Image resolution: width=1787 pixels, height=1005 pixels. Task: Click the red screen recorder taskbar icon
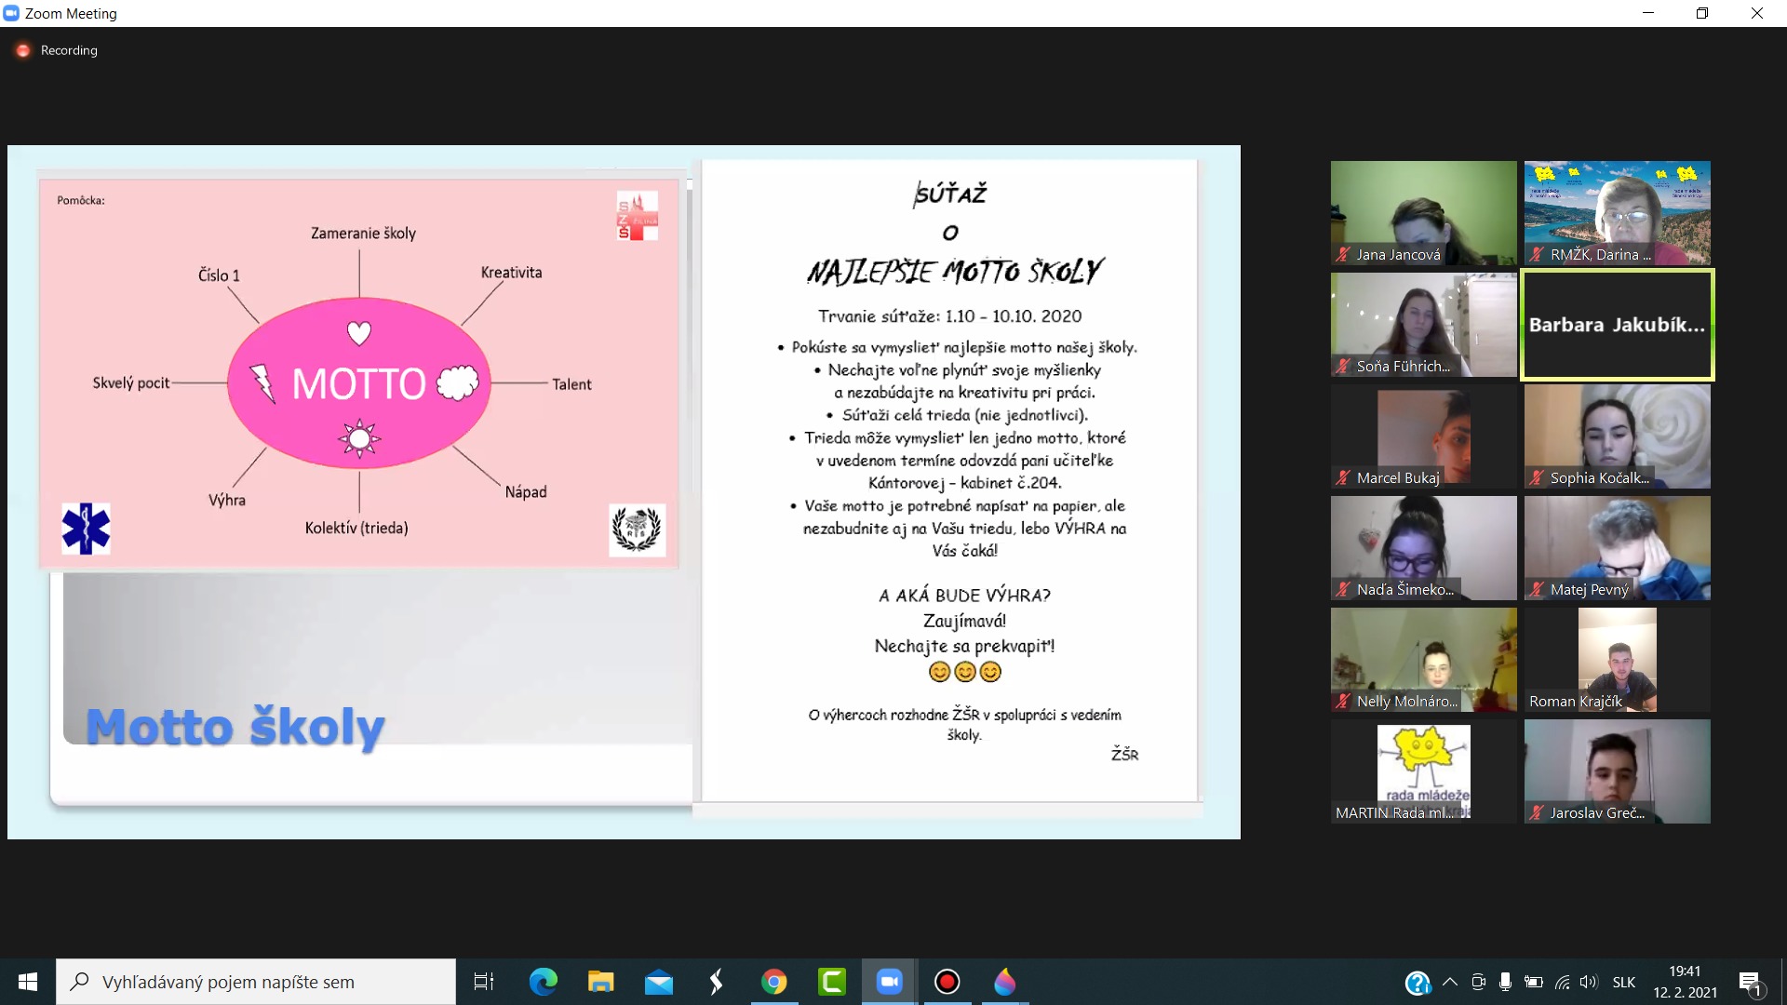(947, 982)
